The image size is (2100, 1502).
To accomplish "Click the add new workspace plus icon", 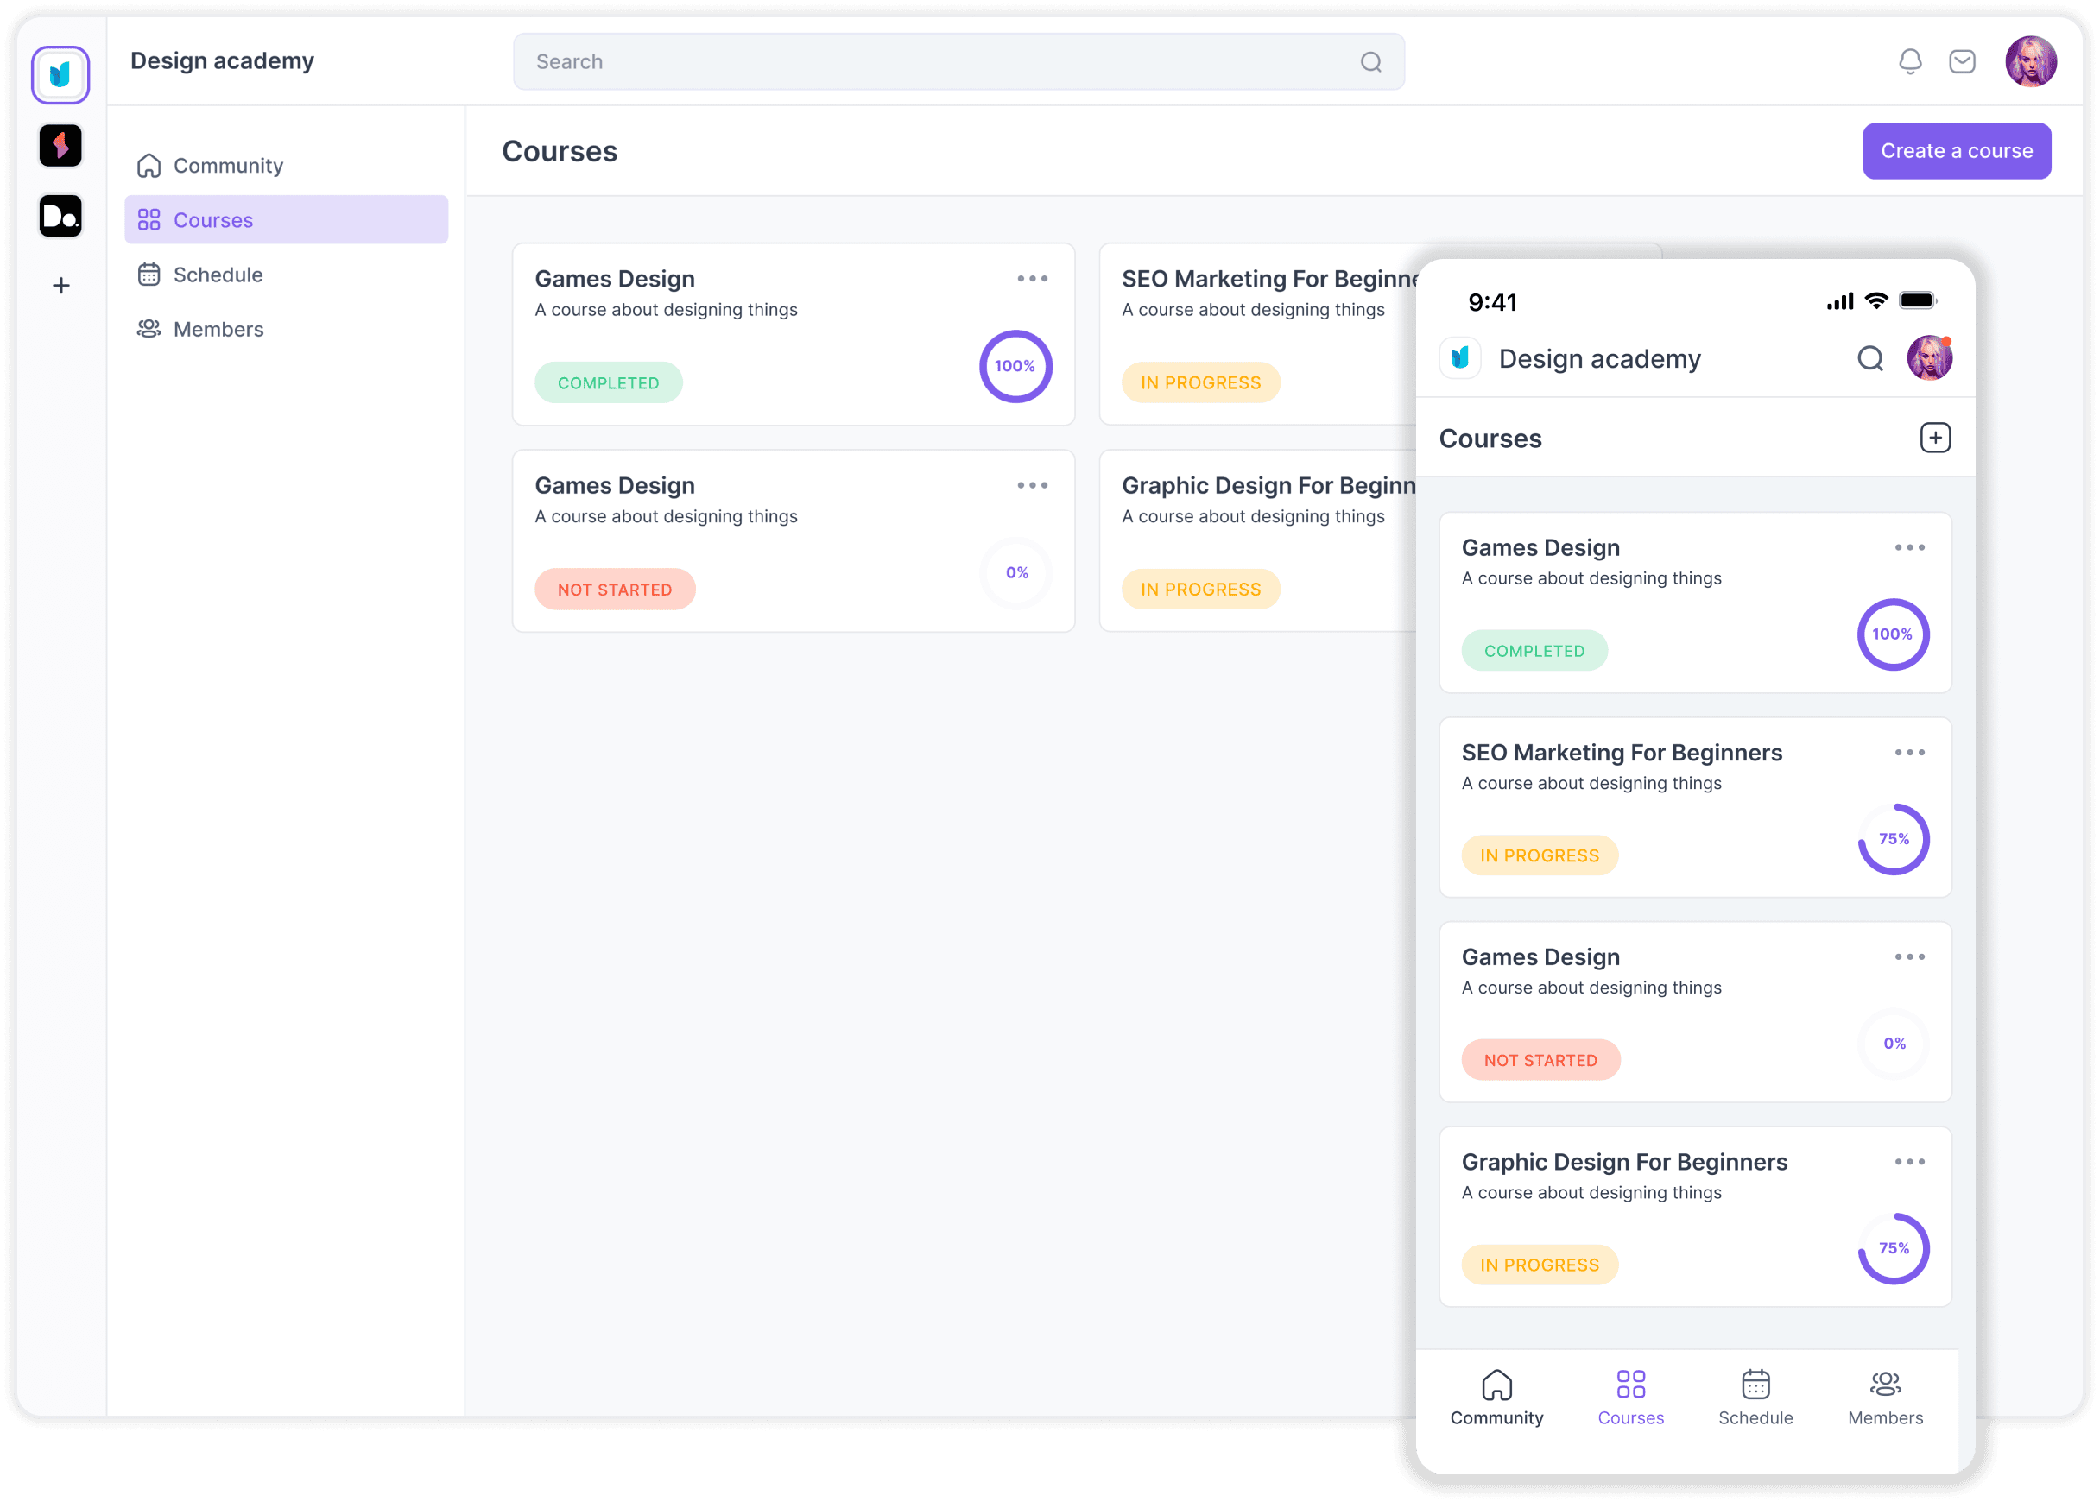I will click(x=59, y=285).
